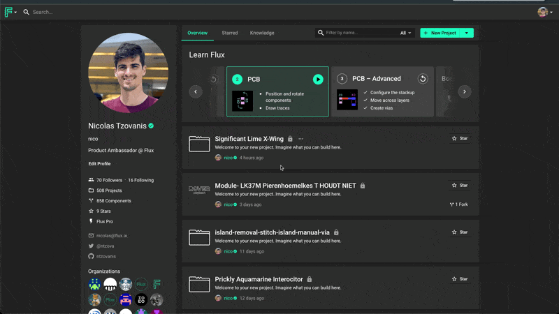The width and height of the screenshot is (559, 314).
Task: Click nico author under Significant Lime X-Wing
Action: click(228, 158)
